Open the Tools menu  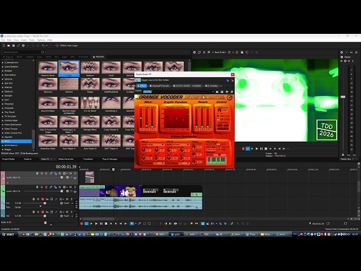32,40
